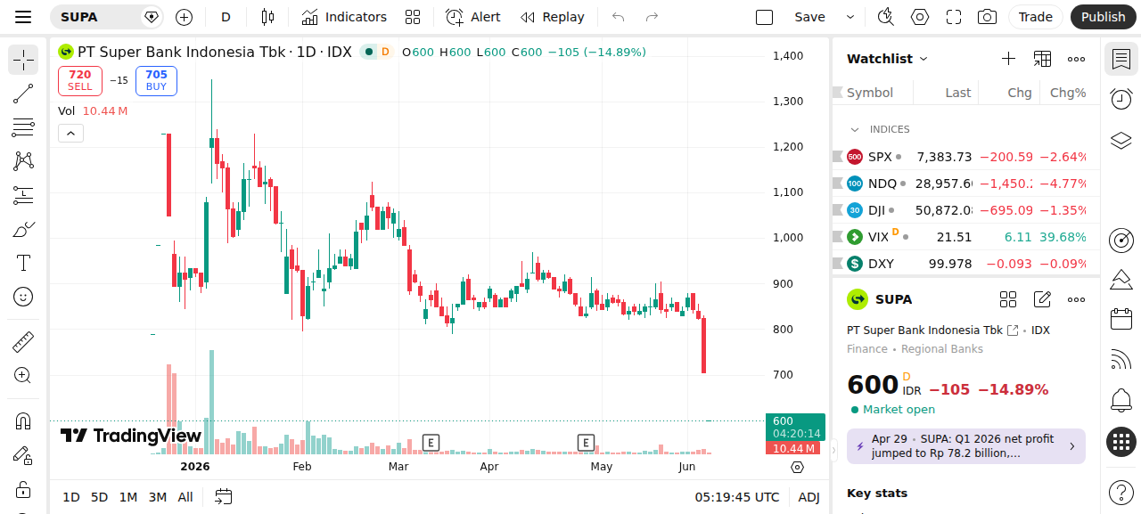Viewport: 1141px width, 514px height.
Task: Open the Indicators dialog
Action: (344, 17)
